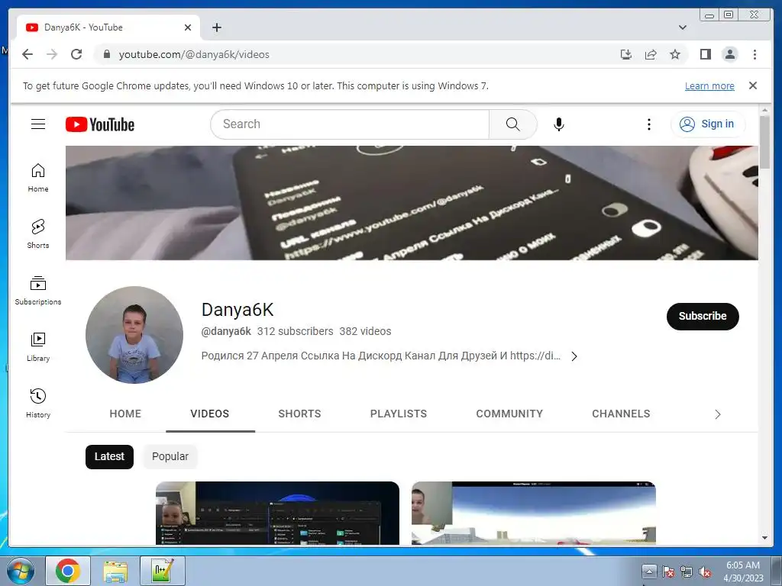Image resolution: width=782 pixels, height=586 pixels.
Task: Click the 382 videos count
Action: point(365,331)
